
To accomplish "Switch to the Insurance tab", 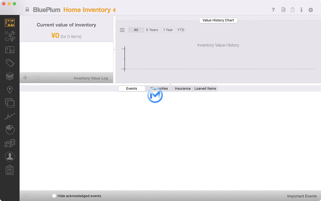I will click(183, 88).
